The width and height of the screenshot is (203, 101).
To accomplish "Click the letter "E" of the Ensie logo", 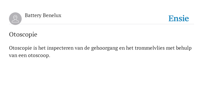I will pos(171,18).
